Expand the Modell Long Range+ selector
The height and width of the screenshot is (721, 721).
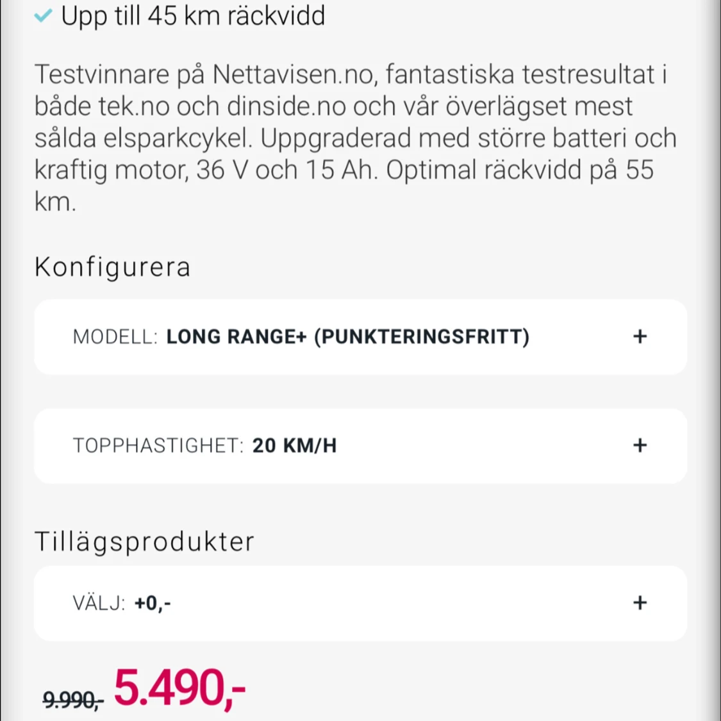pyautogui.click(x=360, y=337)
